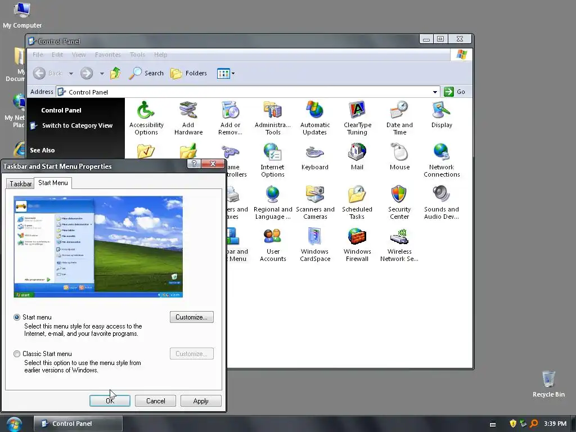Open Windows Firewall icon

pyautogui.click(x=357, y=245)
